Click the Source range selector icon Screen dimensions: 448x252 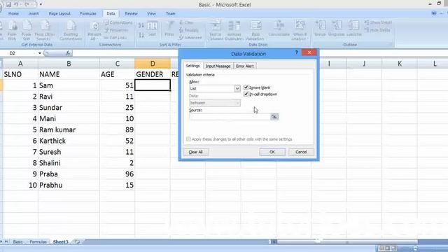click(x=274, y=117)
